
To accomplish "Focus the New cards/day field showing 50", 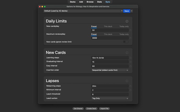I will [110, 30].
